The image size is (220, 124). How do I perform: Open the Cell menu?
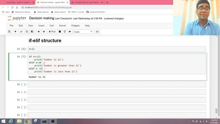click(52, 25)
